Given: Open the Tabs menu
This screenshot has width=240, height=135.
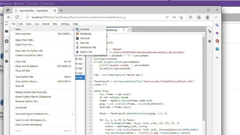Looking at the screenshot, I should click(55, 24).
